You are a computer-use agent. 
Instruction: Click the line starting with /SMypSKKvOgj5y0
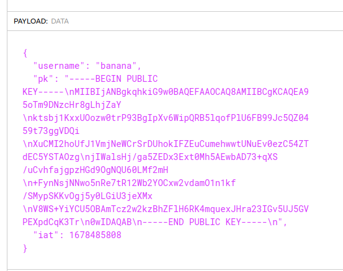point(87,196)
